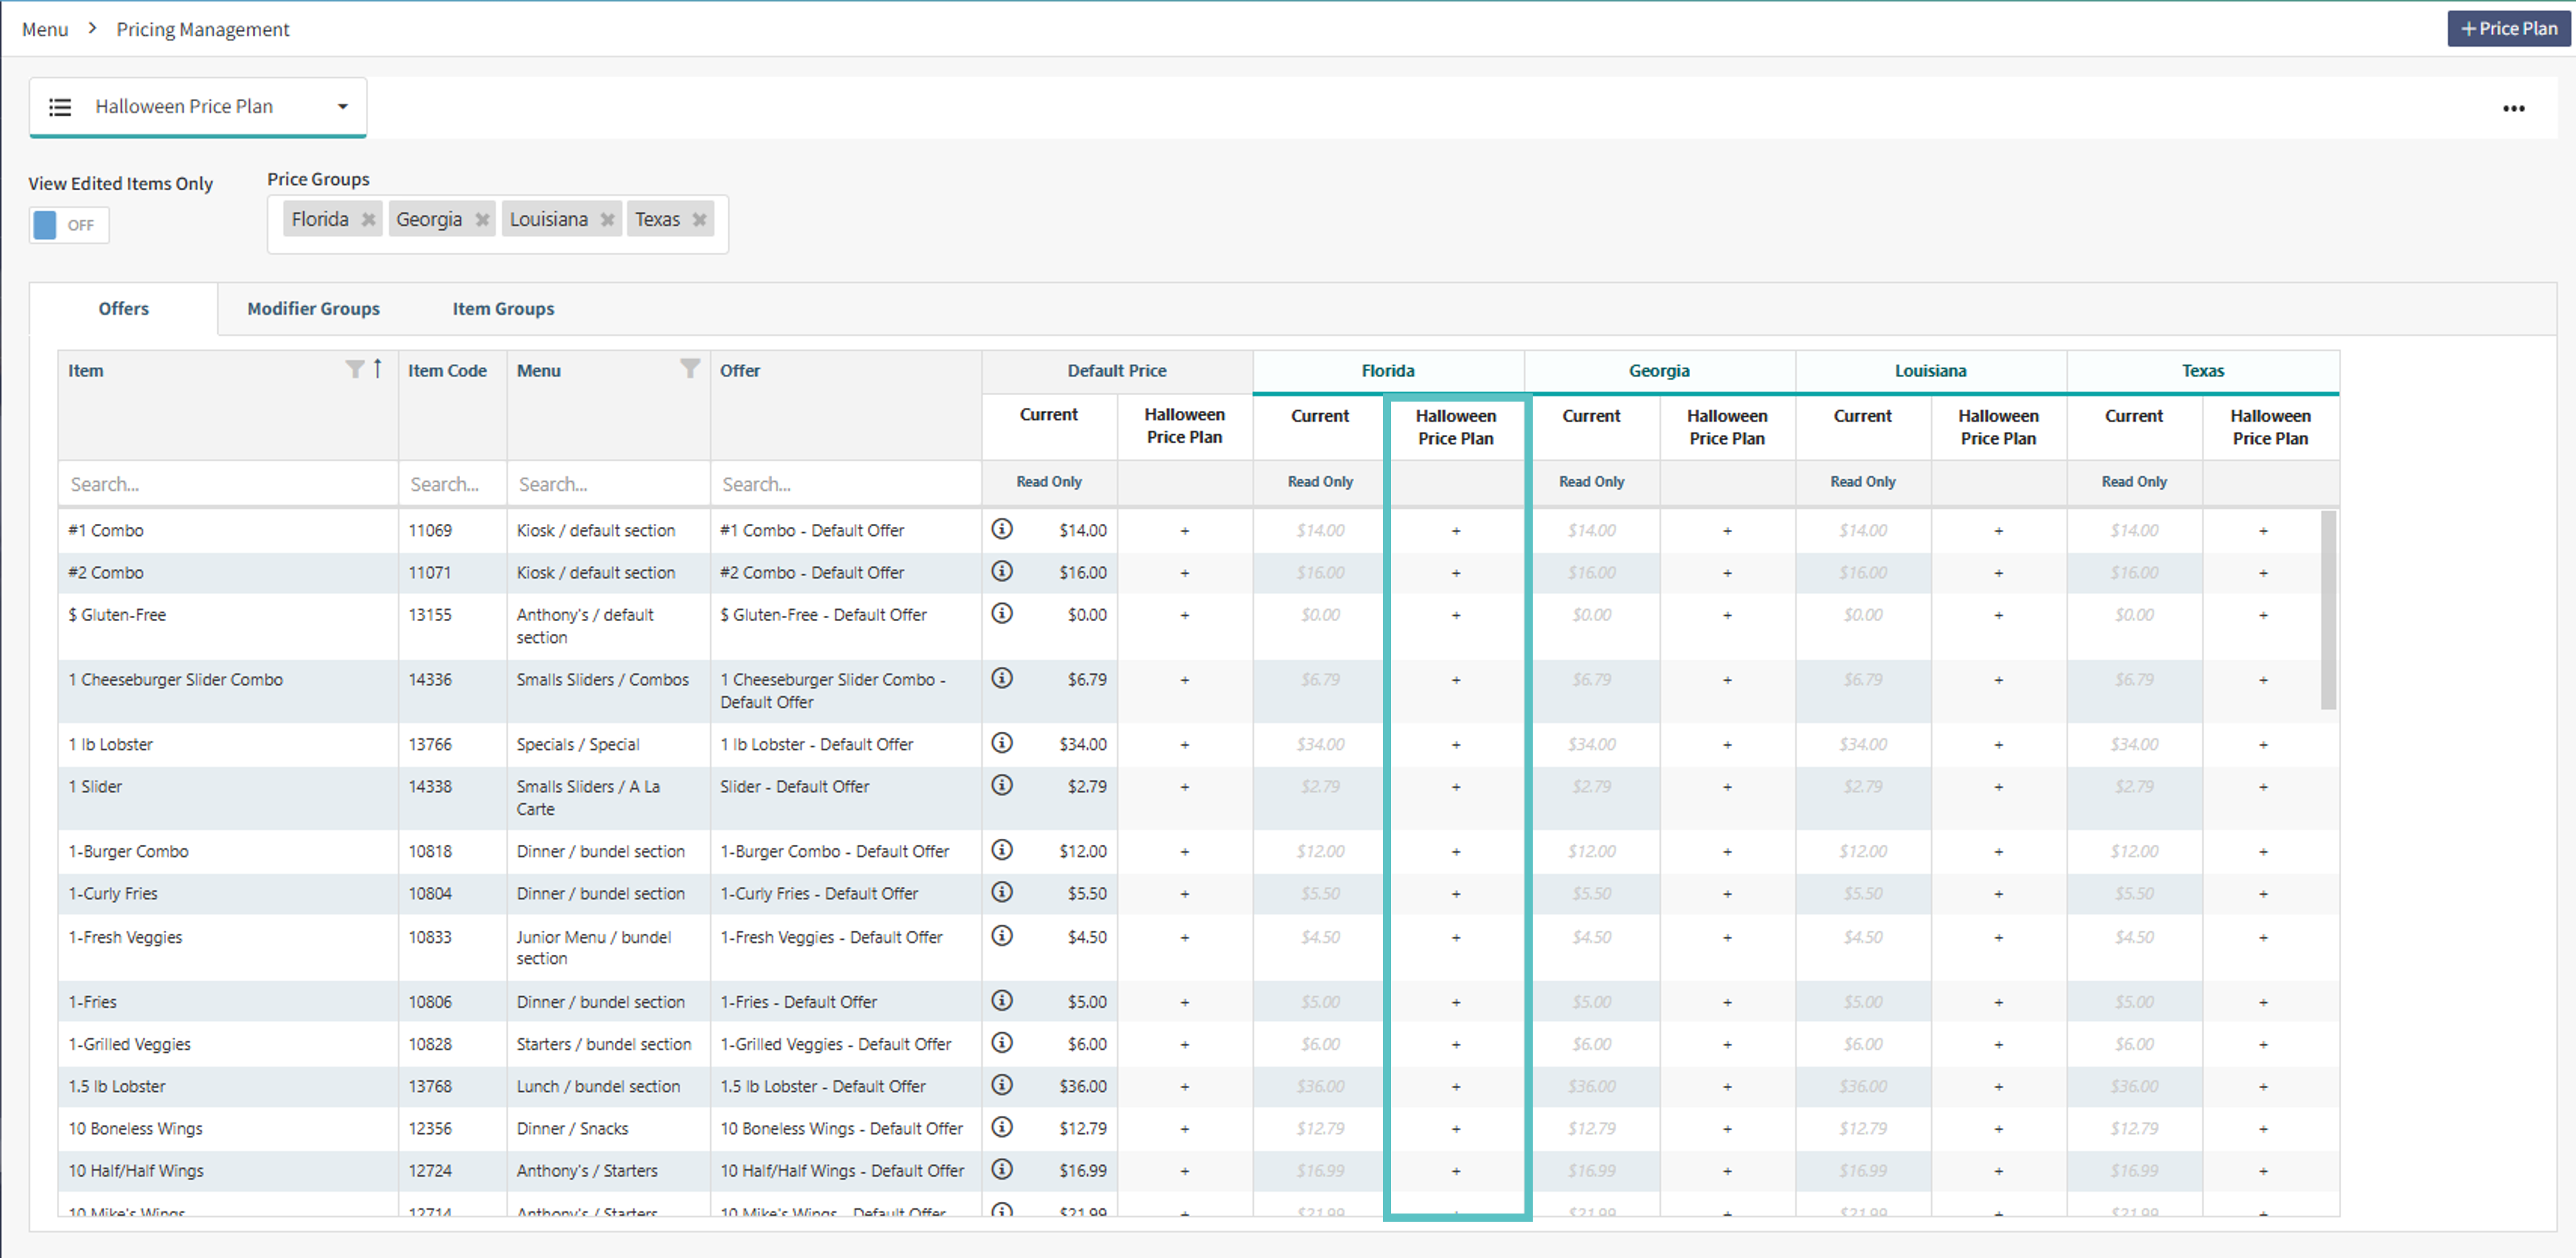This screenshot has width=2576, height=1258.
Task: Remove Florida from Price Groups
Action: click(x=368, y=220)
